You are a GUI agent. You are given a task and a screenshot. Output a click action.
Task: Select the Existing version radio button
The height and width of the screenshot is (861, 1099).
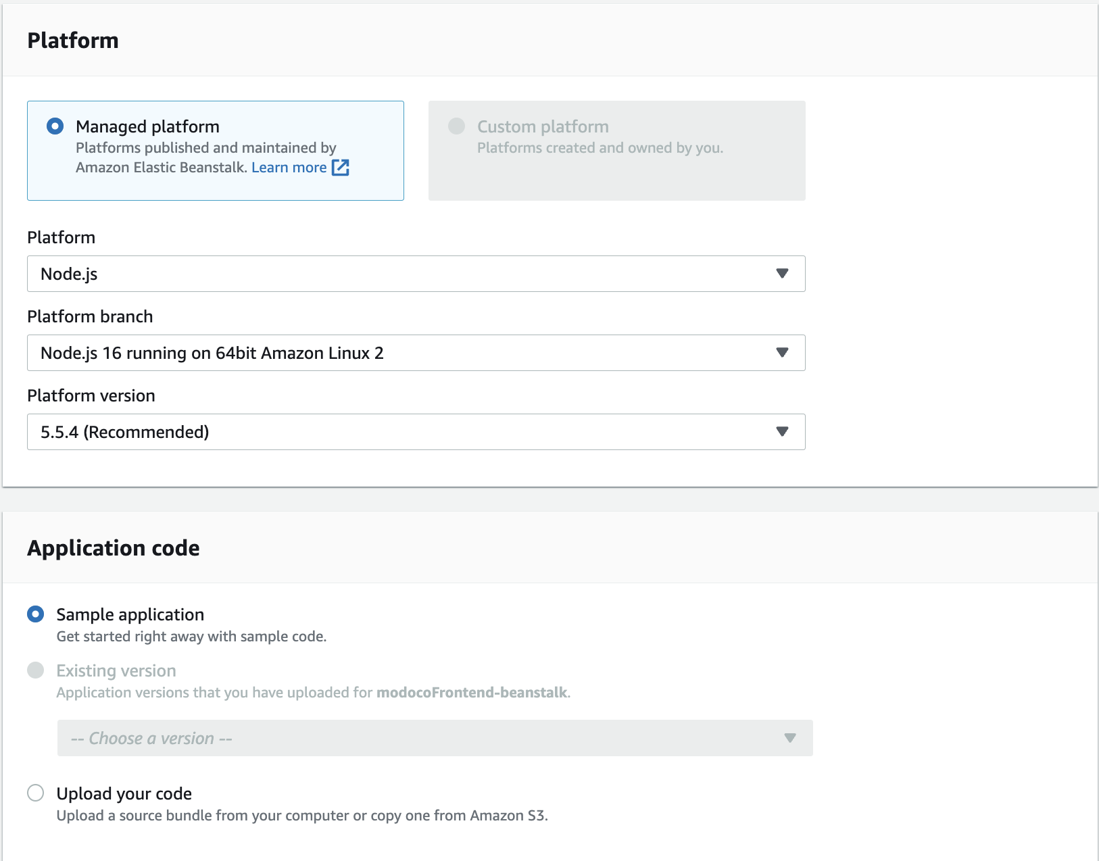(36, 670)
